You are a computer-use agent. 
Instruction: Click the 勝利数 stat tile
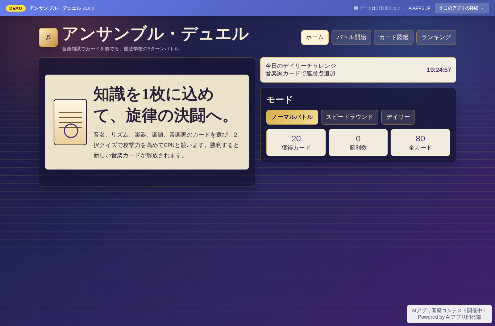(358, 143)
